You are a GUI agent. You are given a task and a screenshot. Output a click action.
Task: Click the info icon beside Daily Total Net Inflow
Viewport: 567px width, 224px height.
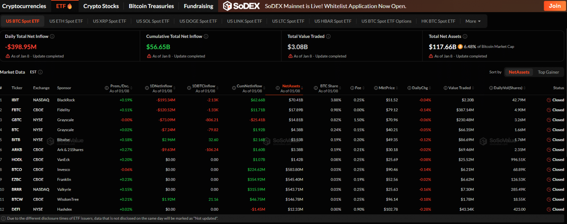[x=52, y=36]
